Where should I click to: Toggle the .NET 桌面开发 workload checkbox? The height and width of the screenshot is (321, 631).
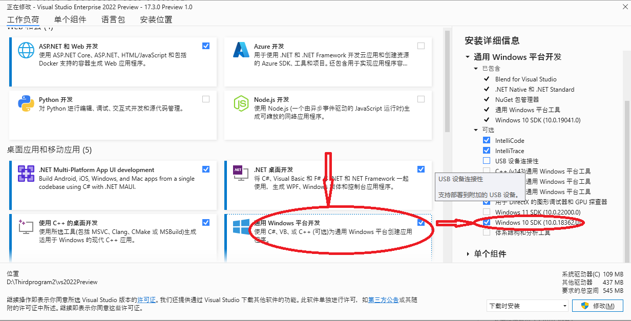[x=421, y=169]
